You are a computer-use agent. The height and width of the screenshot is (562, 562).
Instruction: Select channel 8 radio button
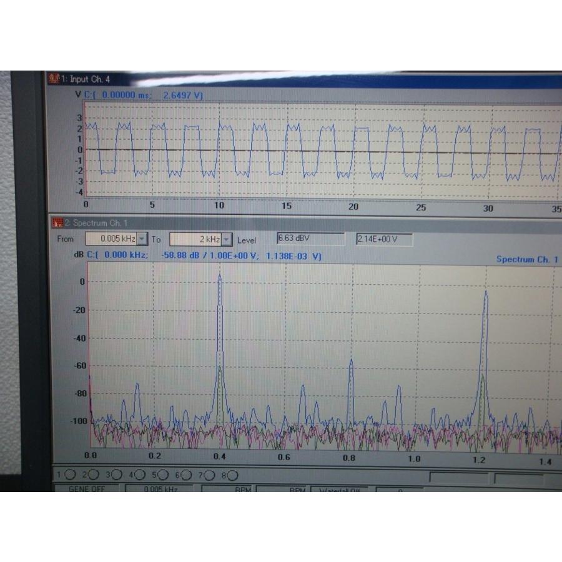pyautogui.click(x=232, y=475)
